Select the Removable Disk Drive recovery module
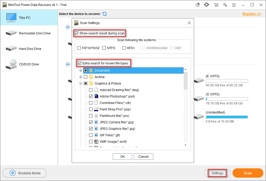The image size is (266, 181). click(29, 33)
